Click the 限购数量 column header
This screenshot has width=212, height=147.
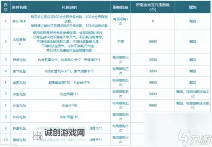coord(120,7)
